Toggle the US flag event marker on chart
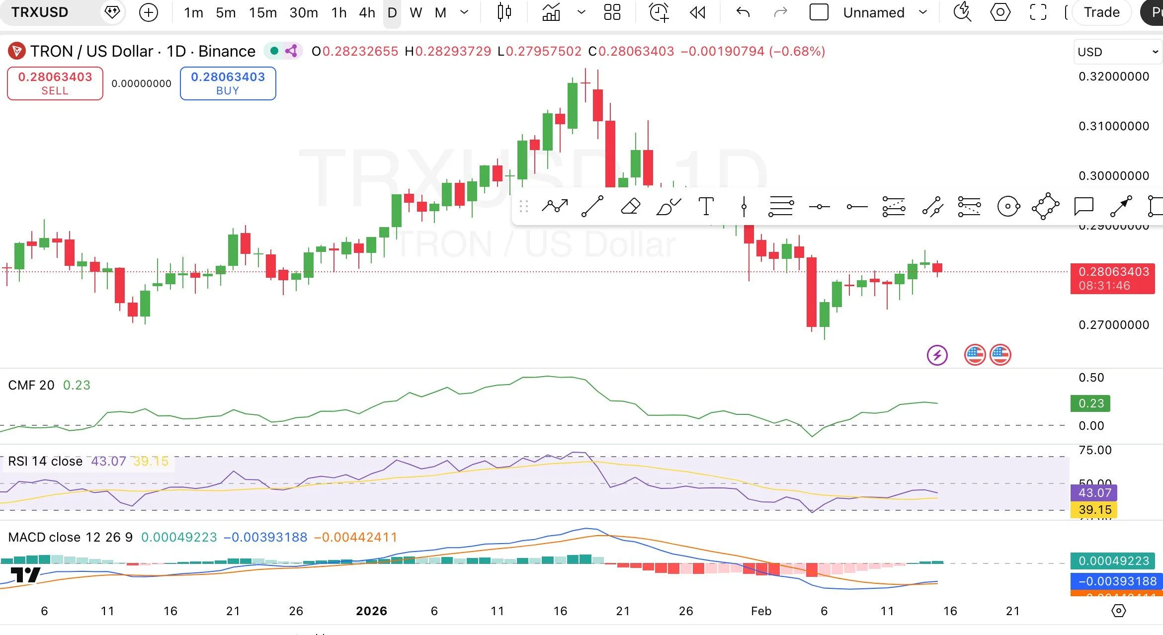The width and height of the screenshot is (1163, 635). pyautogui.click(x=975, y=354)
